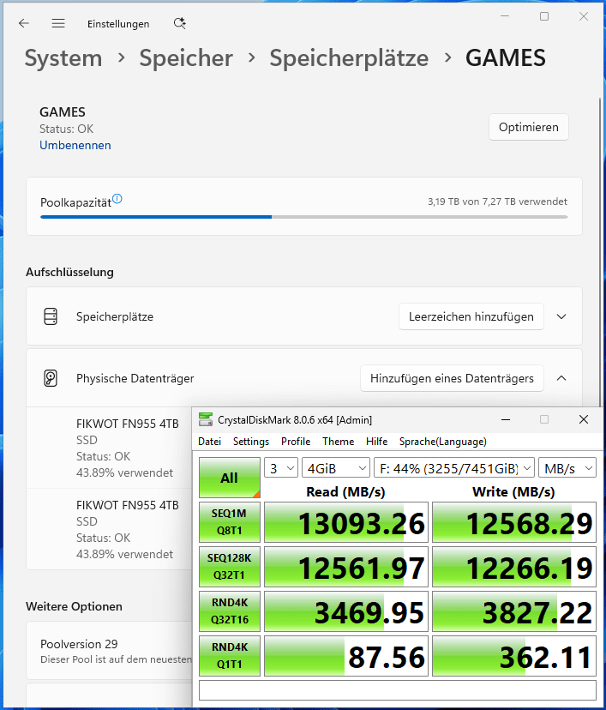Go to the System breadcrumb
The image size is (606, 710).
63,58
